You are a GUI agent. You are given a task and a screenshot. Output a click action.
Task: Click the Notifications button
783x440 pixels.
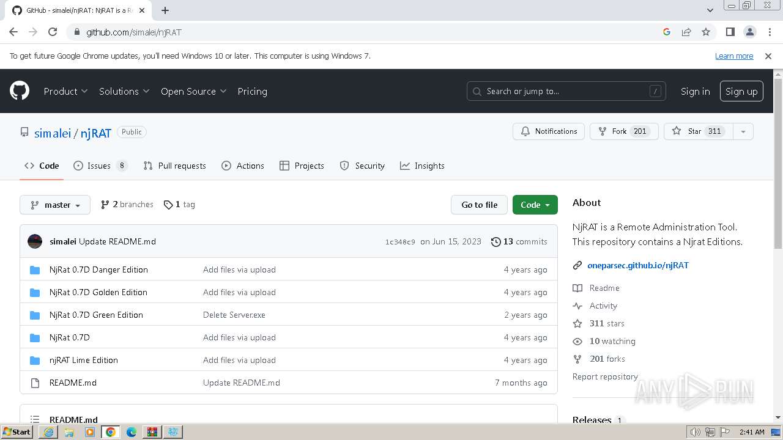point(549,131)
